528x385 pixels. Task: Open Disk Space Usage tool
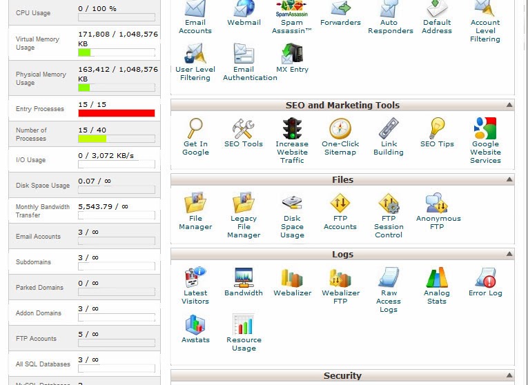click(x=292, y=204)
